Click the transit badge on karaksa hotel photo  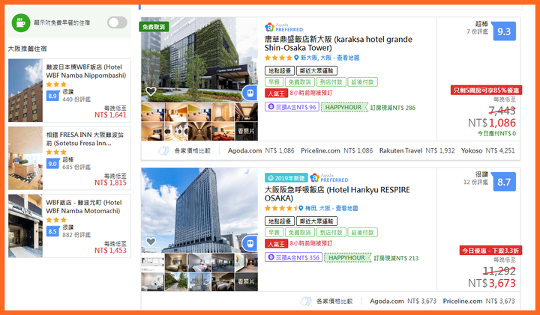pos(250,93)
